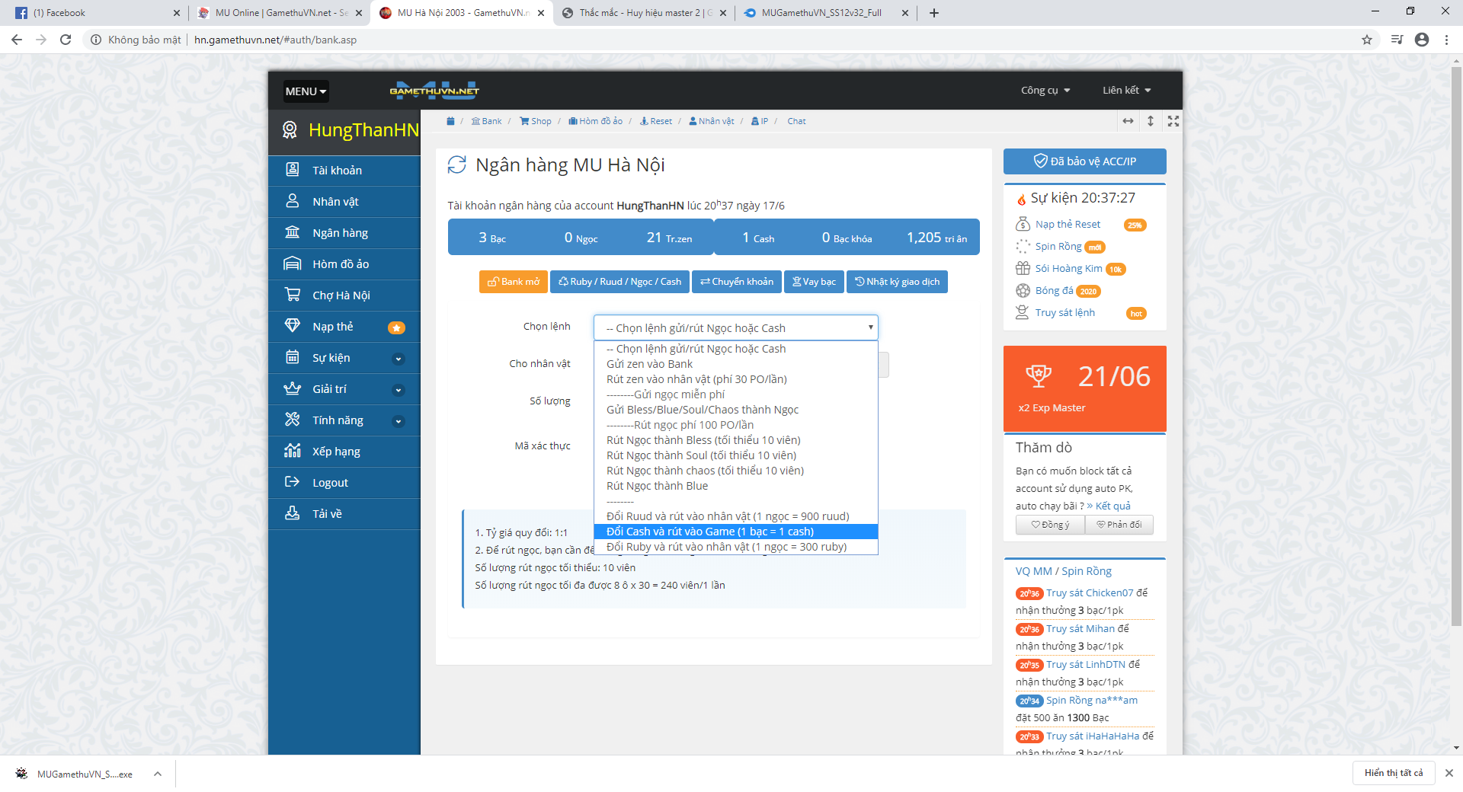The image size is (1463, 792).
Task: Click the home icon in breadcrumb bar
Action: click(450, 121)
